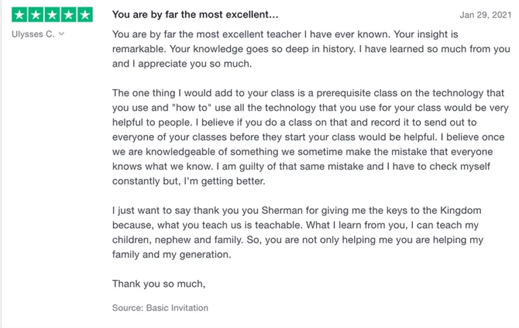The image size is (519, 328).
Task: Click the phrase 'family and my generation.'
Action: point(172,254)
